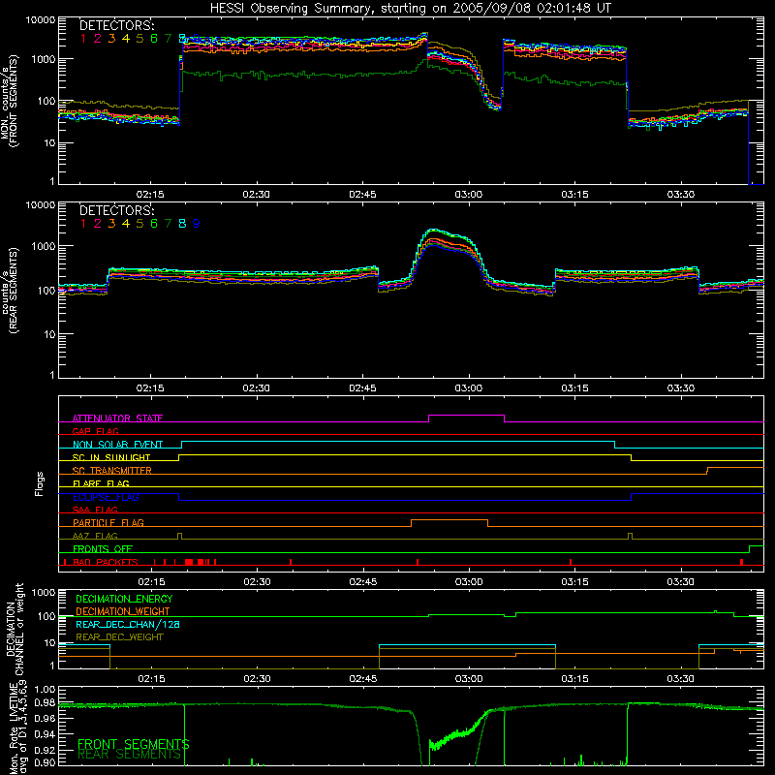
Task: Click dark green detector 7 in rear legend
Action: click(168, 224)
